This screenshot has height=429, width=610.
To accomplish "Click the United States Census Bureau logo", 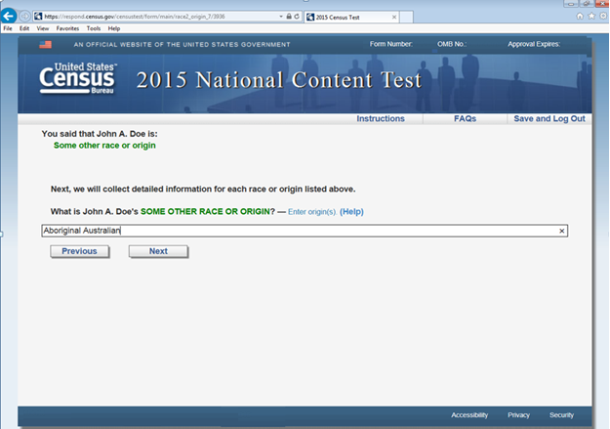I will [78, 78].
